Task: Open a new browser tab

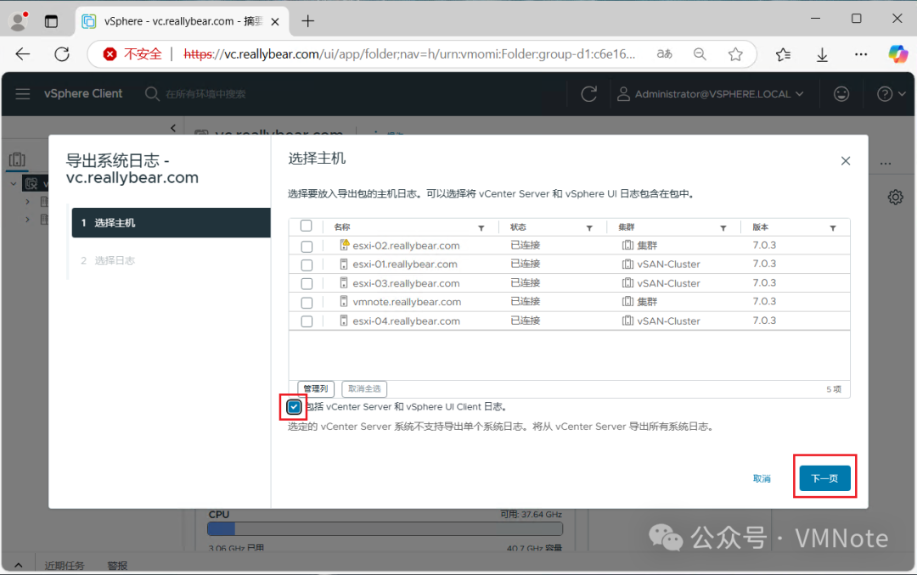Action: (x=307, y=21)
